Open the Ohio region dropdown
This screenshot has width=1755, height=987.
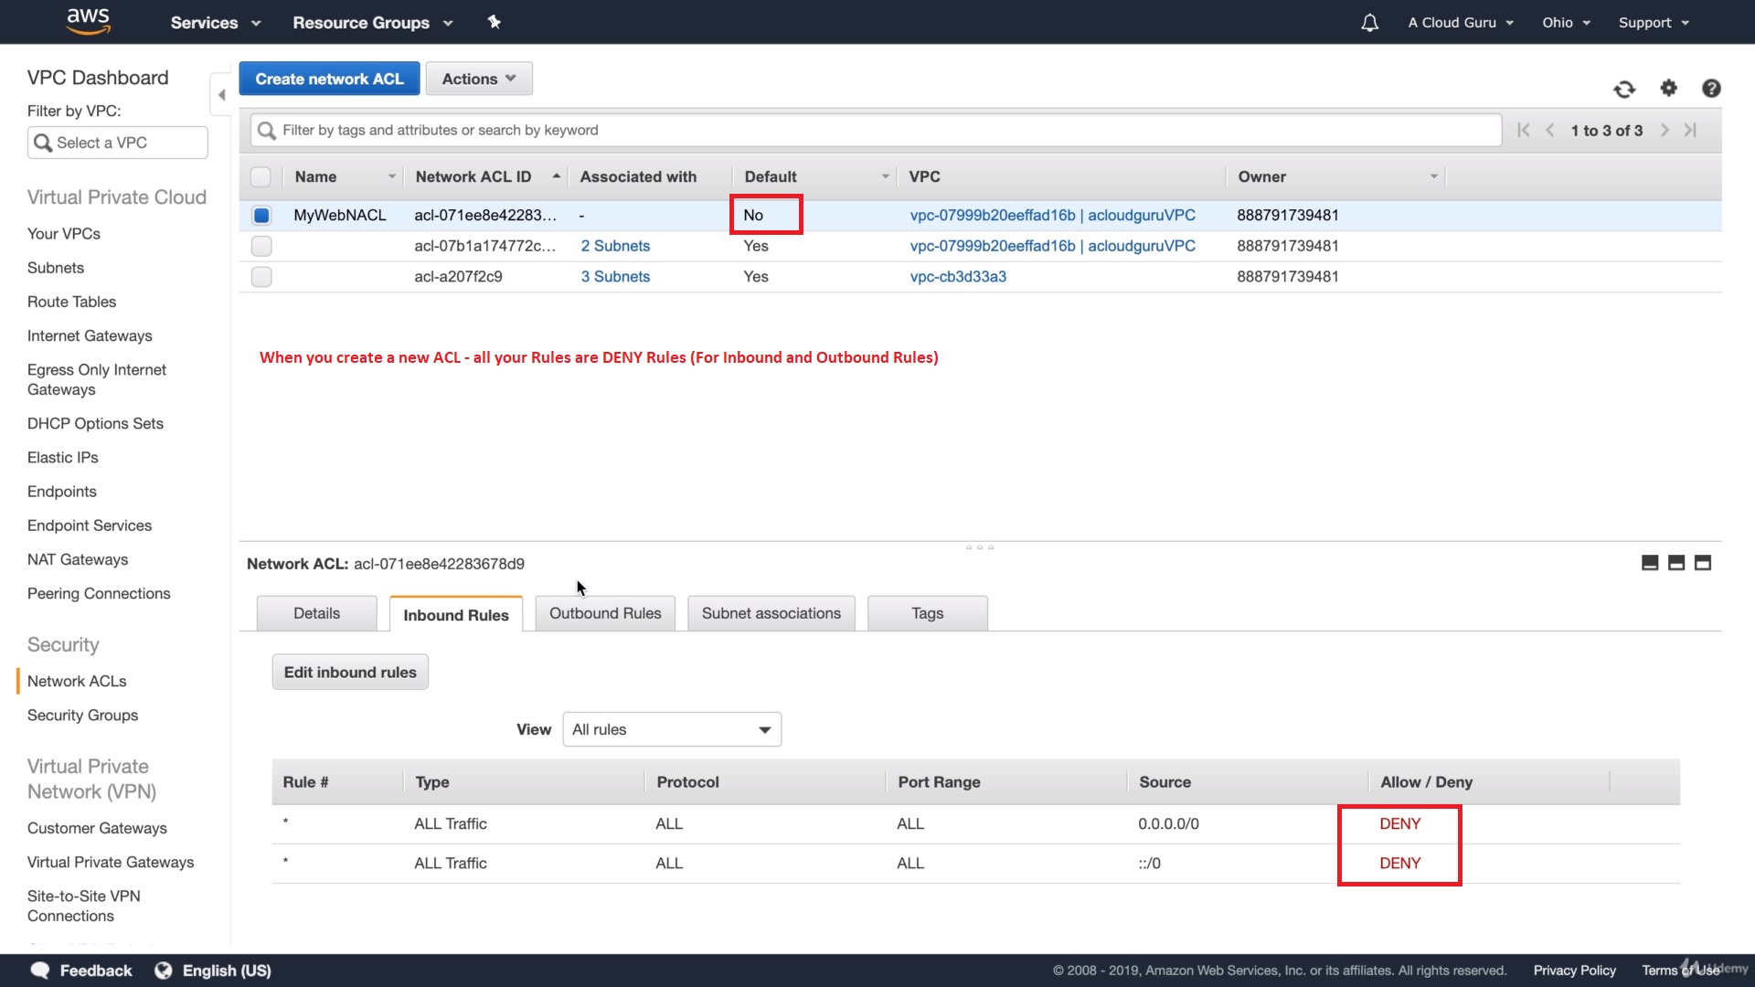[x=1566, y=23]
